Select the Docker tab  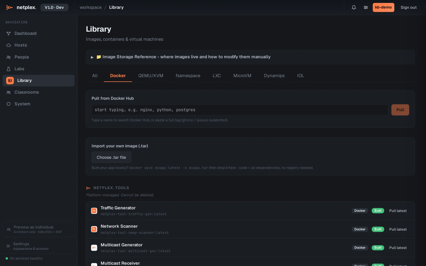tap(118, 76)
